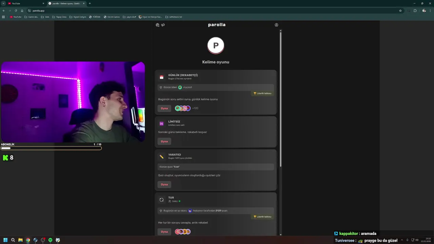
Task: Open the user profile icon in parolla header
Action: [276, 25]
